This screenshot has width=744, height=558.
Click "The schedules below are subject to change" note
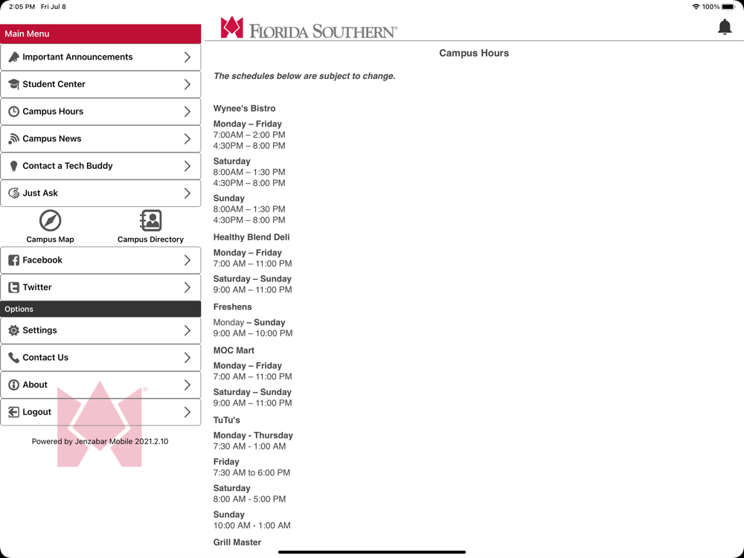pyautogui.click(x=304, y=76)
